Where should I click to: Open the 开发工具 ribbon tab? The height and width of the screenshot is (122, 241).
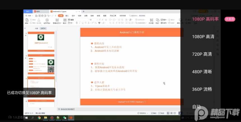pos(113,16)
